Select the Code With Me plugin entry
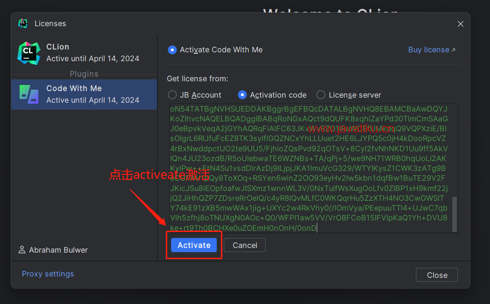The image size is (490, 304). (x=84, y=94)
